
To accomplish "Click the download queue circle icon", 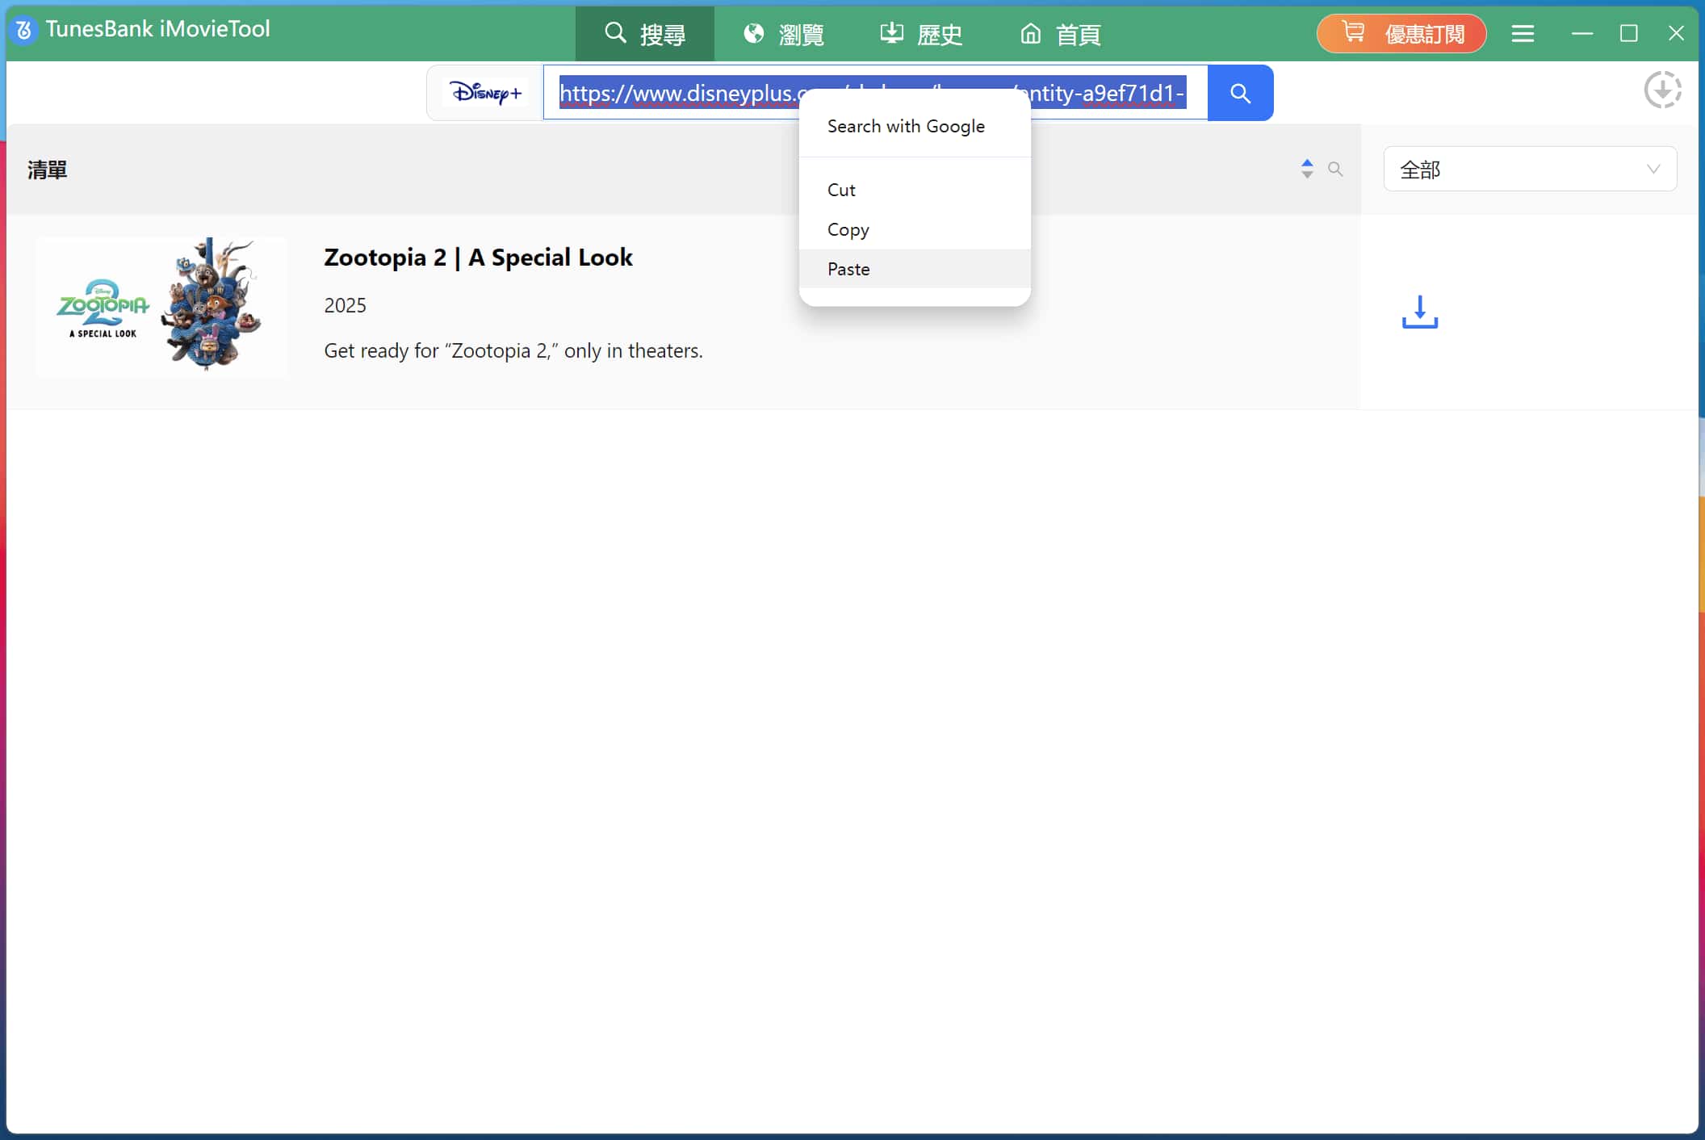I will pos(1662,90).
